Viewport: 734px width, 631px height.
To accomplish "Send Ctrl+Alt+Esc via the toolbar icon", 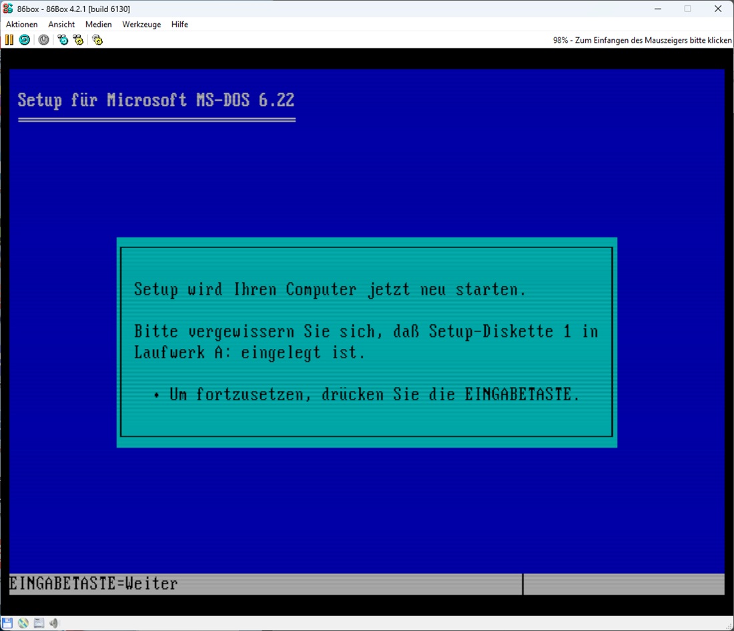I will 79,40.
